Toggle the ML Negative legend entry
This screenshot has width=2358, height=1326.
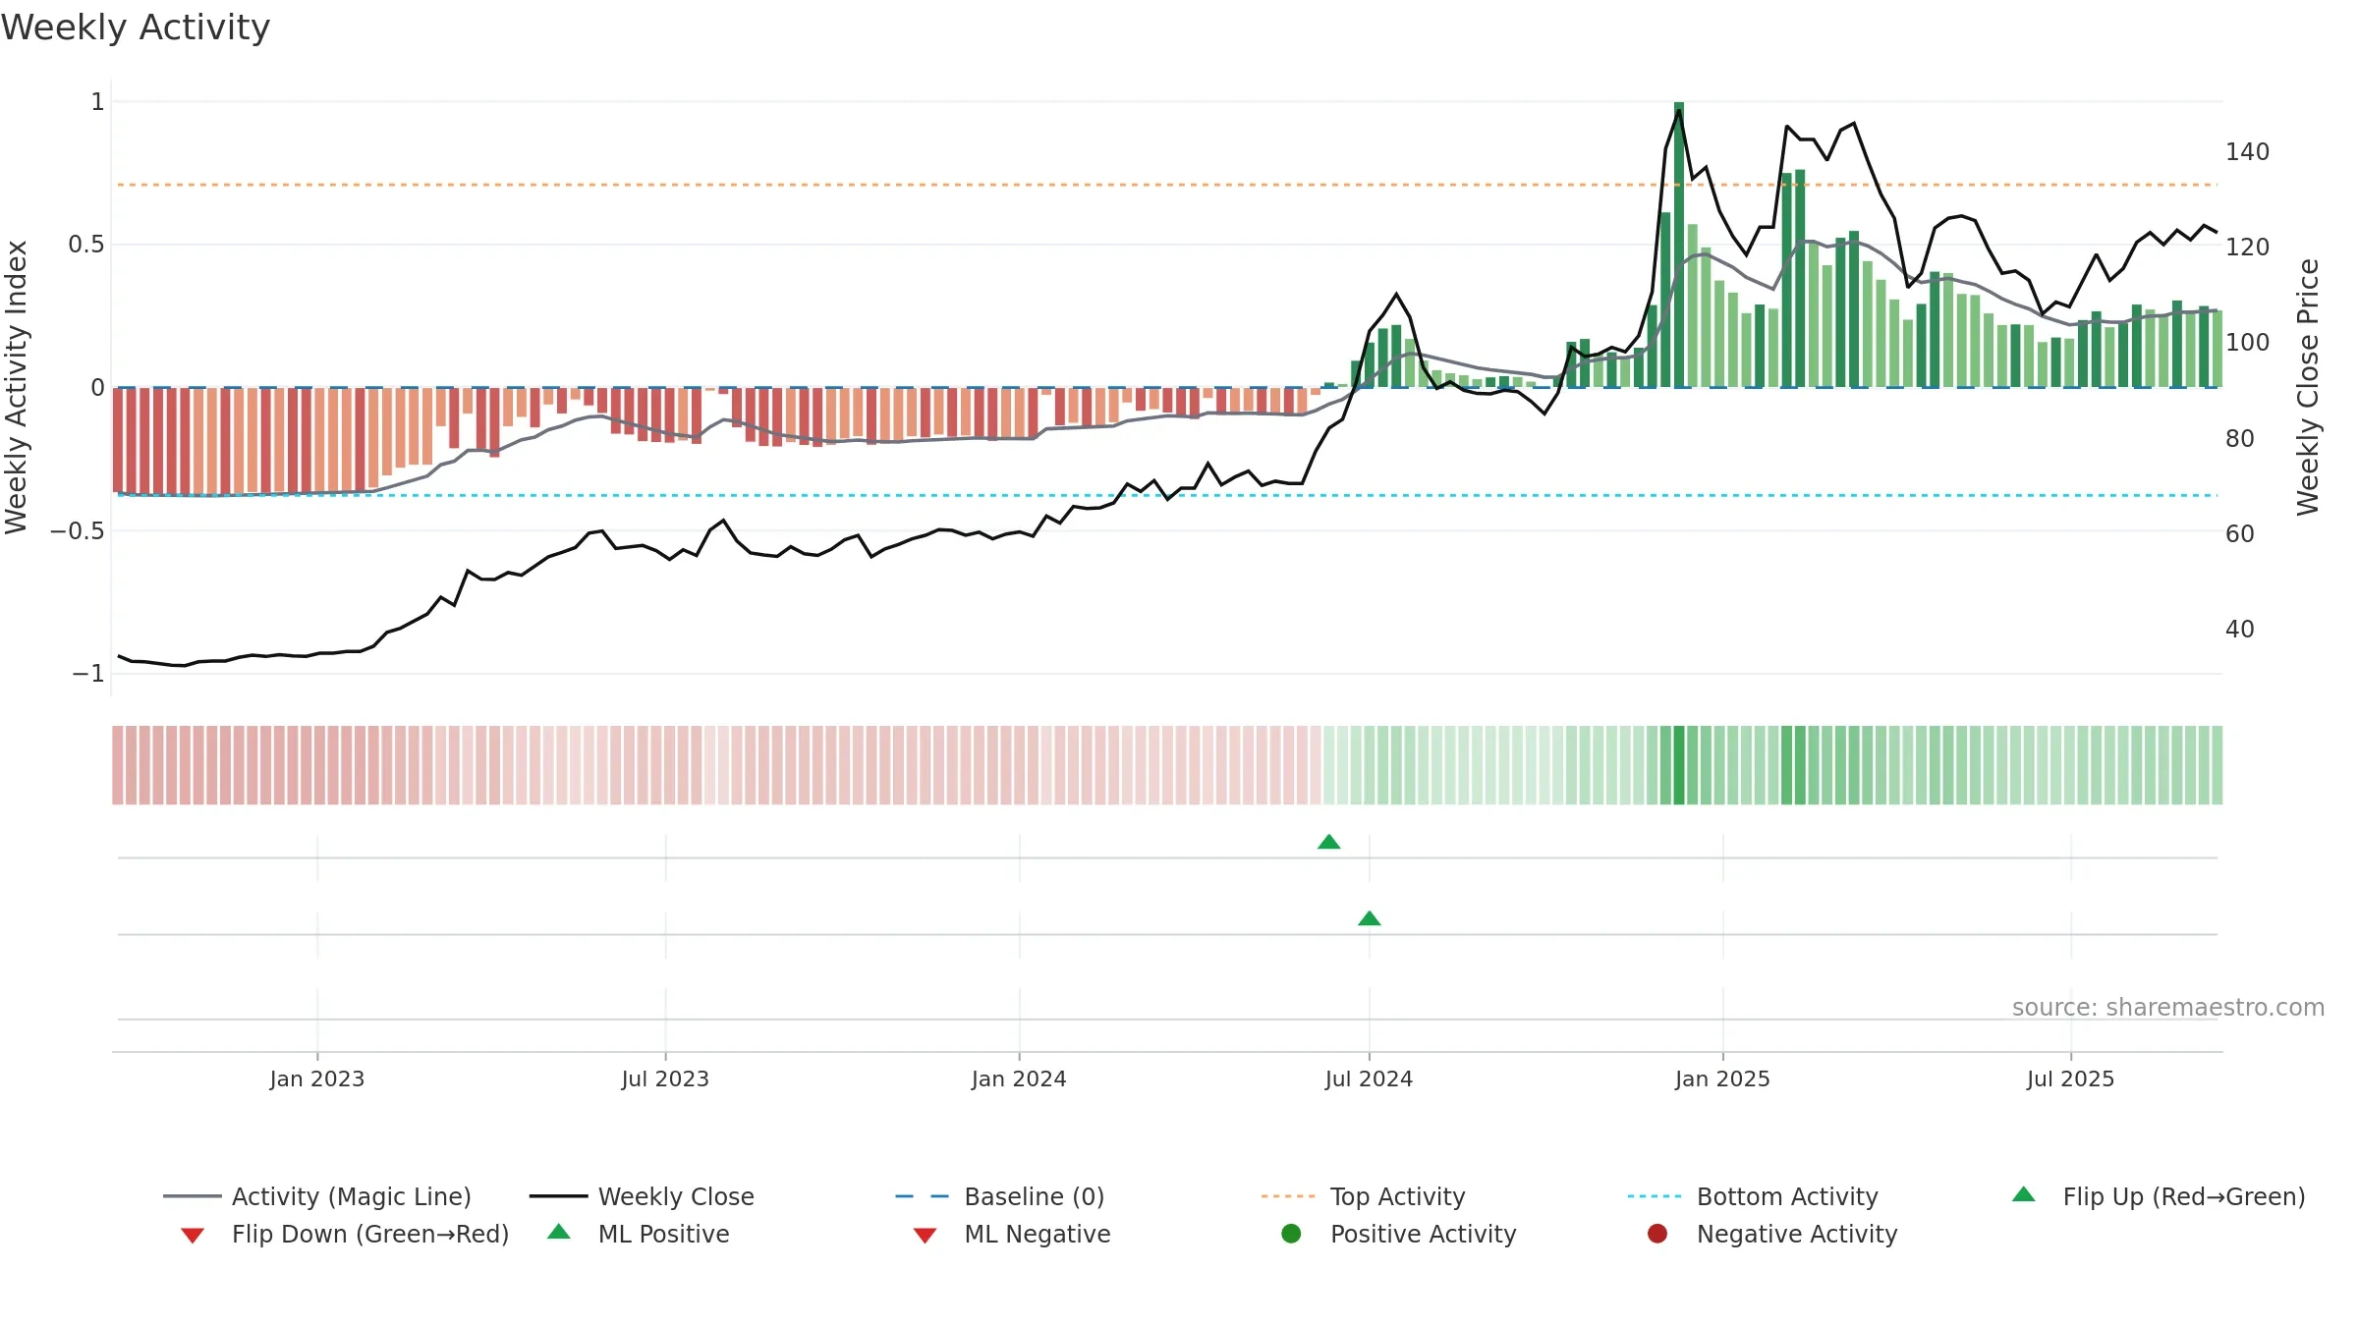pyautogui.click(x=1012, y=1234)
